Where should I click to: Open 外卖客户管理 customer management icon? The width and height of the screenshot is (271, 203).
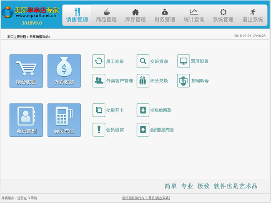(x=99, y=80)
